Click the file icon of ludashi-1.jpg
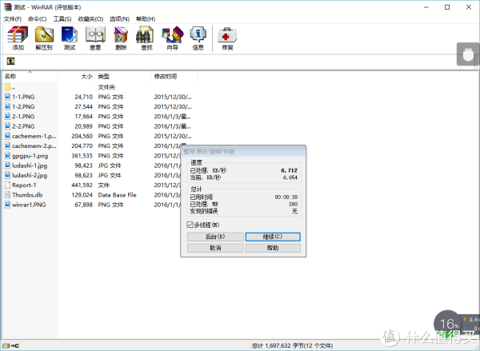 (x=8, y=166)
